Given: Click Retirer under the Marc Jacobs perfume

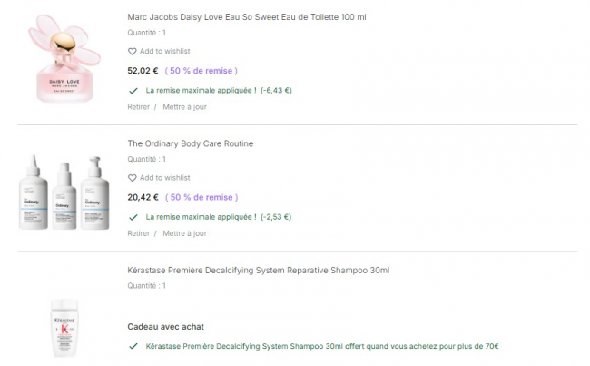Looking at the screenshot, I should (139, 106).
